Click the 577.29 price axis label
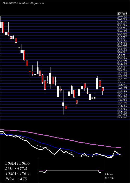Image resolution: width=130 pixels, height=183 pixels. 122,18
